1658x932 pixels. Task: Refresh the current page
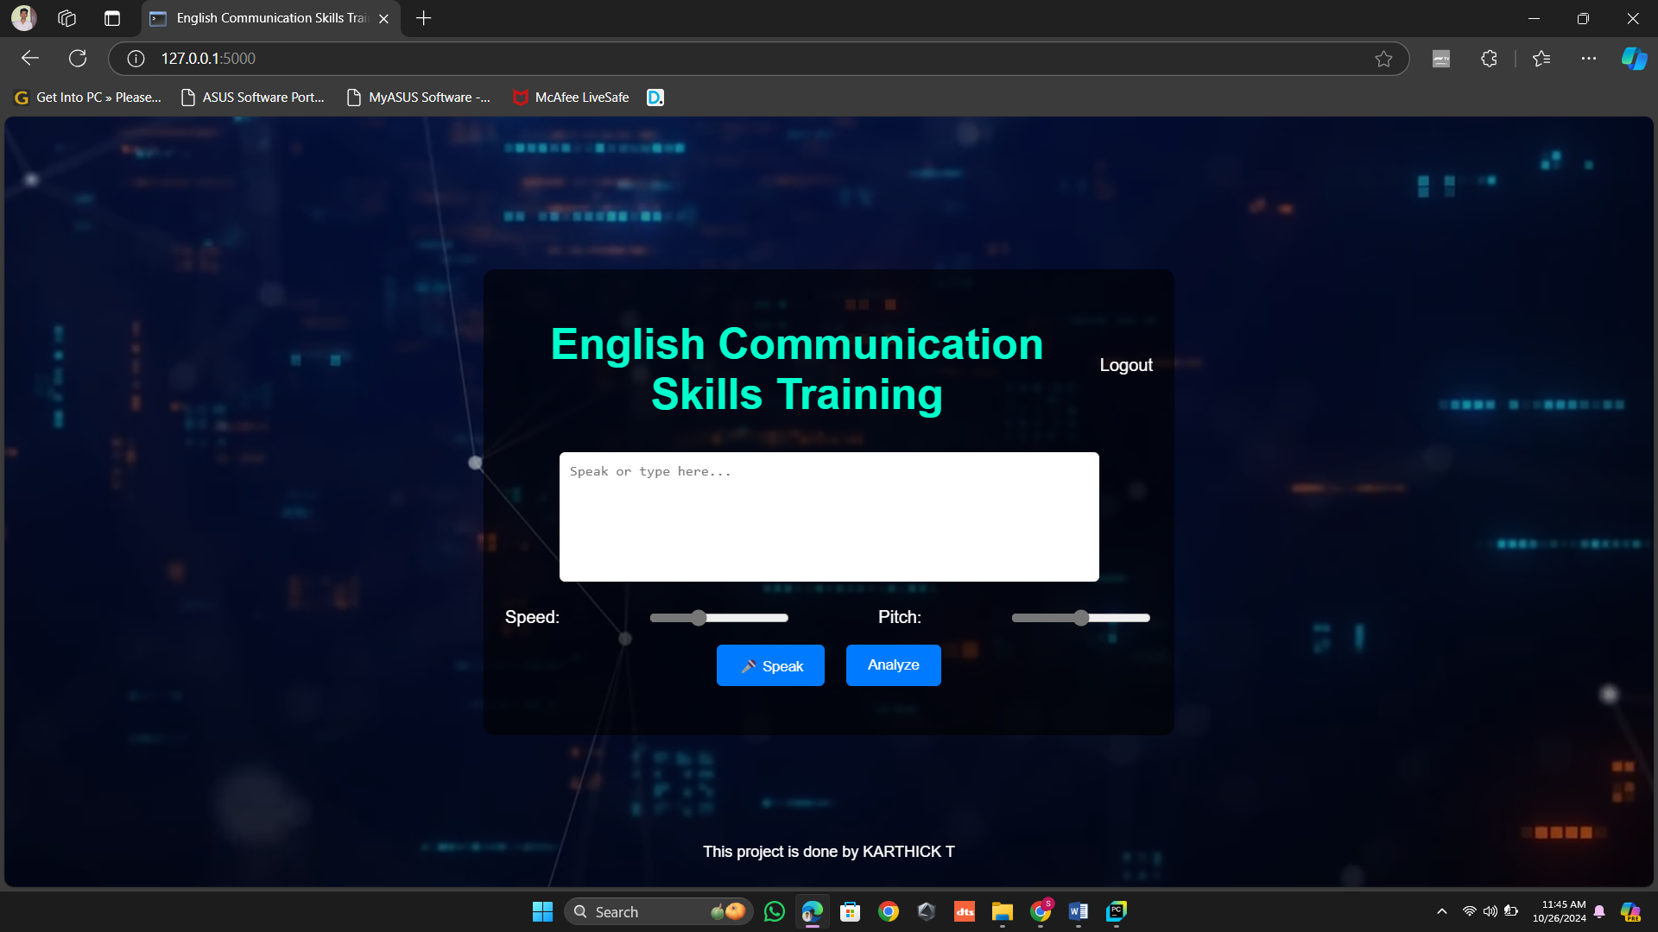[78, 59]
